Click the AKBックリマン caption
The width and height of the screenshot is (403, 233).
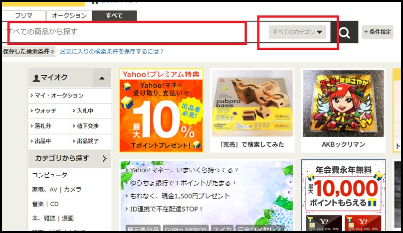(x=343, y=144)
